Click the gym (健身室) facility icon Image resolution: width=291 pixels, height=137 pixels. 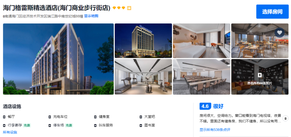pyautogui.click(x=95, y=117)
